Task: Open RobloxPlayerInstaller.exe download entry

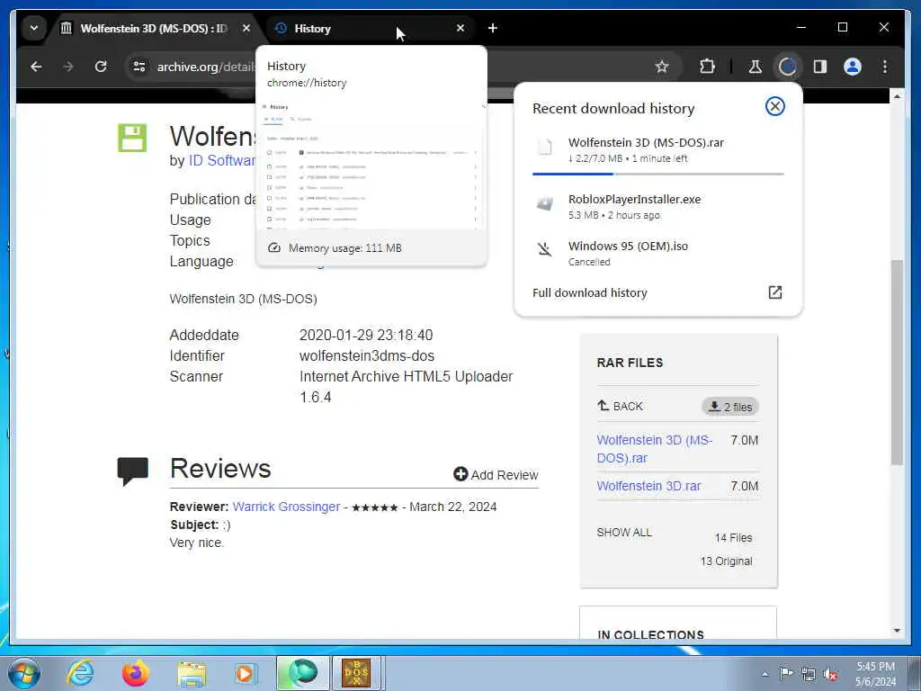Action: (657, 206)
